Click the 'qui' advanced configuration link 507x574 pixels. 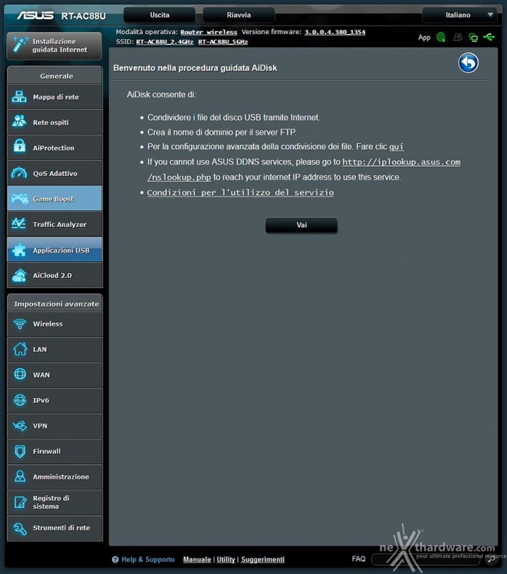[397, 147]
